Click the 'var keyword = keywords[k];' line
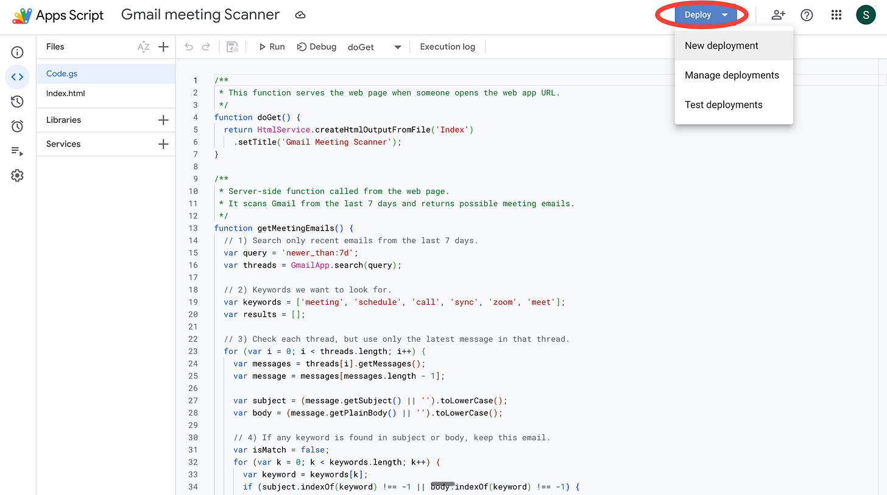Viewport: 887px width, 495px height. coord(305,474)
